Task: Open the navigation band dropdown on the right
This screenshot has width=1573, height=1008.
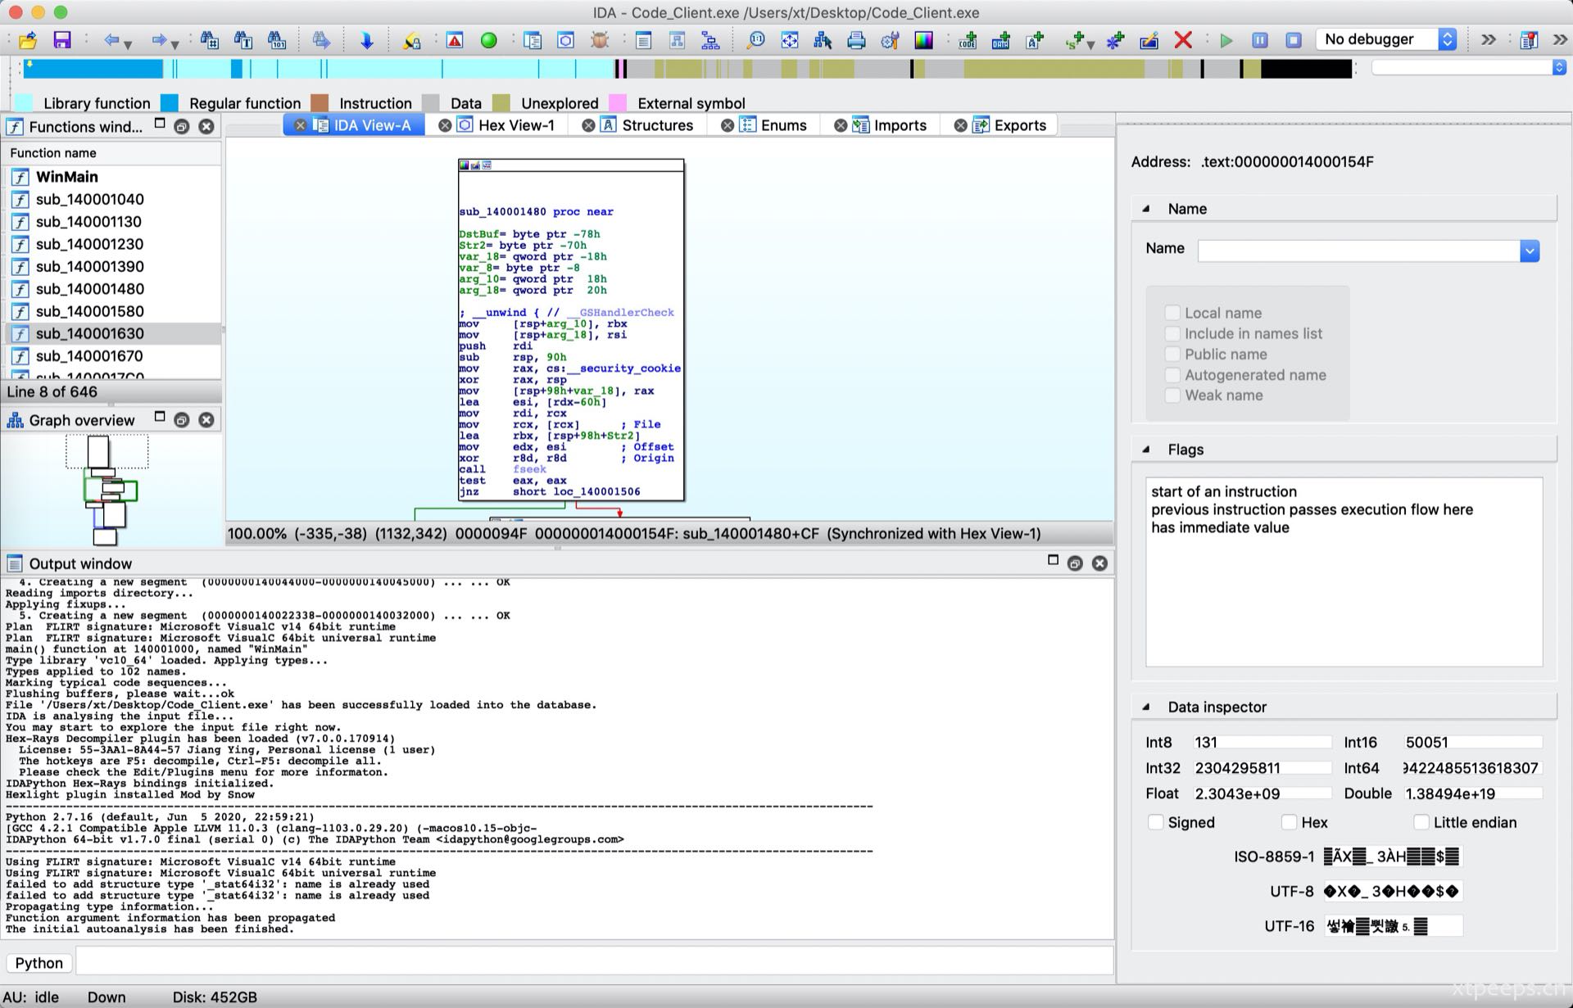Action: point(1558,67)
